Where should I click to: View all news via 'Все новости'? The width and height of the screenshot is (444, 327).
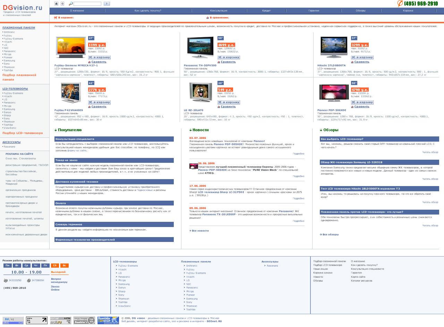pos(200,231)
